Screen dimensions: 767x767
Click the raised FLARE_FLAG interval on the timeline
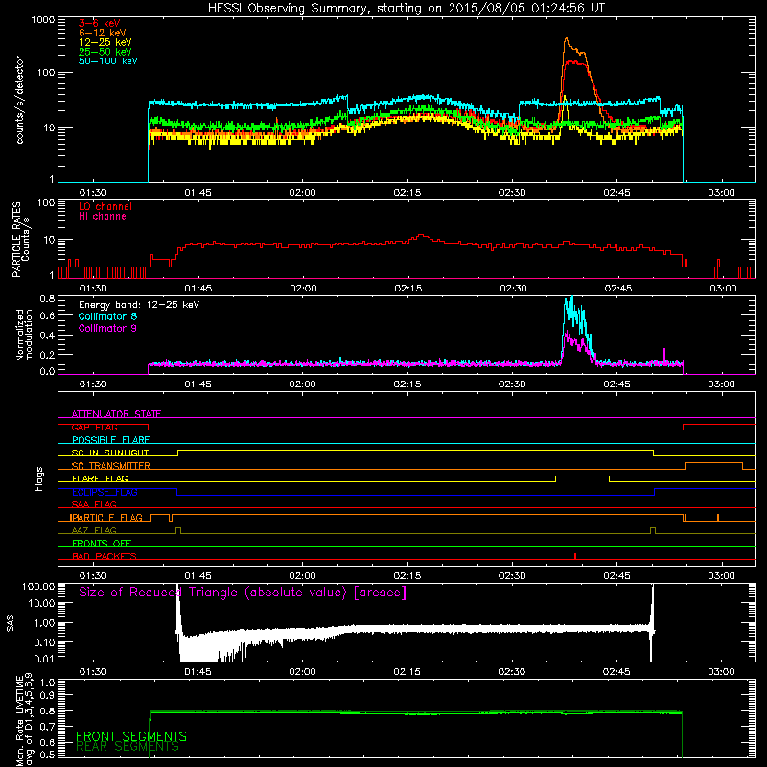(582, 476)
